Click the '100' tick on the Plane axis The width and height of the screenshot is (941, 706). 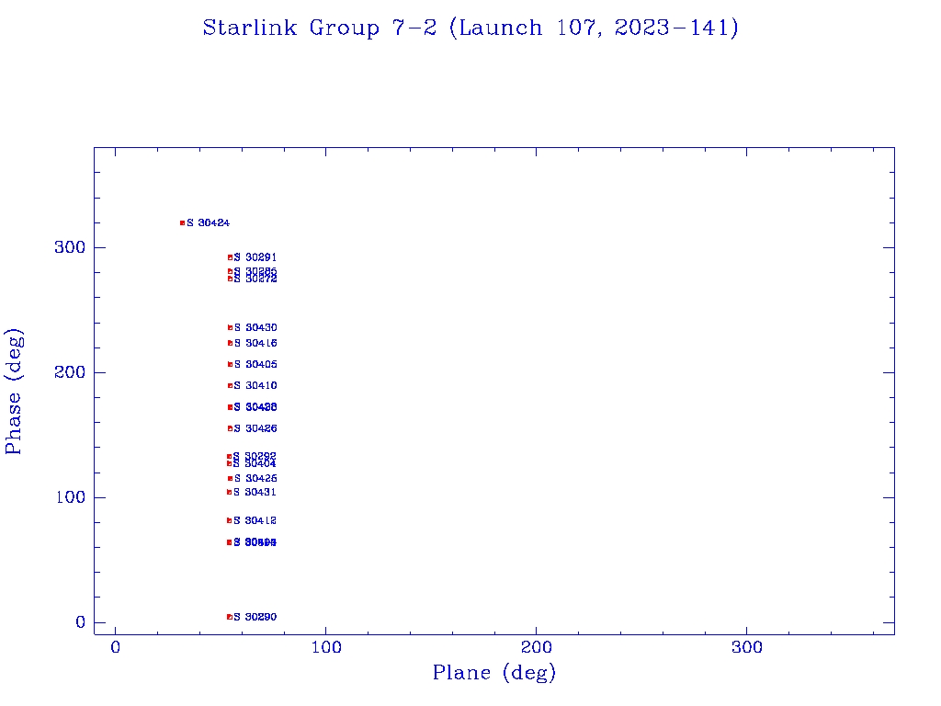point(326,647)
